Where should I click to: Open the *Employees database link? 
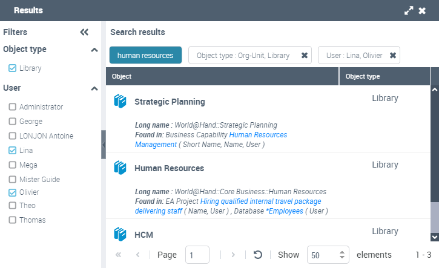(x=284, y=211)
